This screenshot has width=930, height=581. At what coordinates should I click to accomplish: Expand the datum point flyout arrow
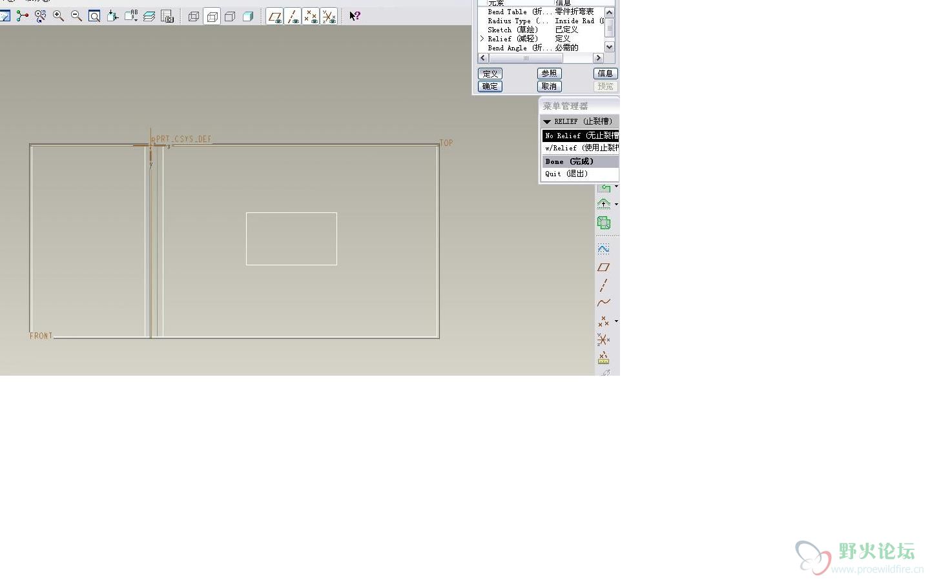(x=616, y=321)
